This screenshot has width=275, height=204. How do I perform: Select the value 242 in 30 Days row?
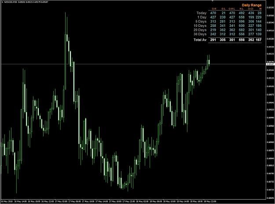click(x=213, y=34)
